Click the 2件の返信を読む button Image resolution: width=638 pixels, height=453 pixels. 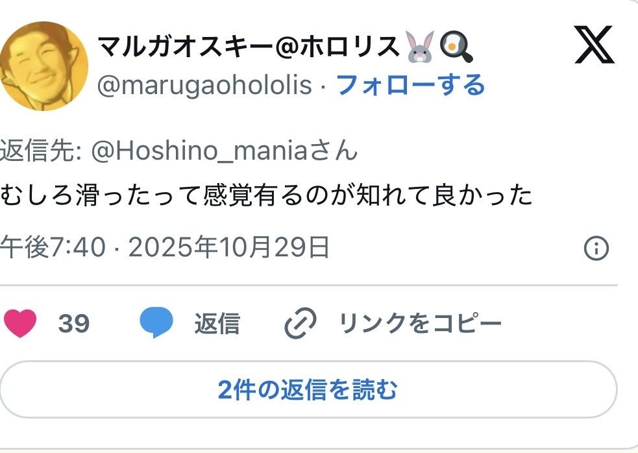coord(308,389)
